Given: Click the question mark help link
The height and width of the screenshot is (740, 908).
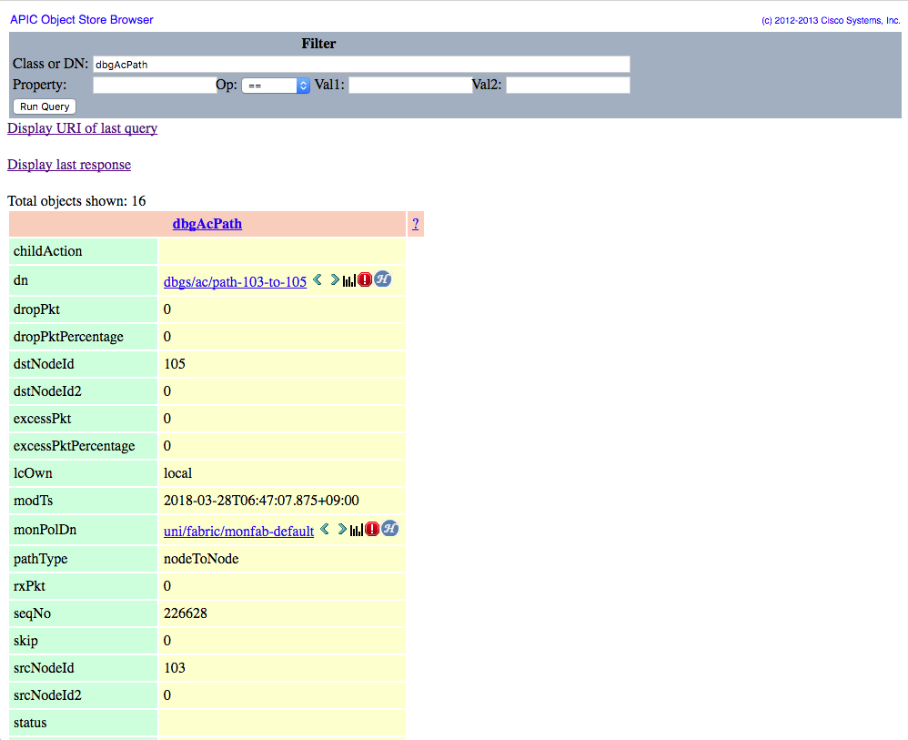Looking at the screenshot, I should click(x=415, y=223).
